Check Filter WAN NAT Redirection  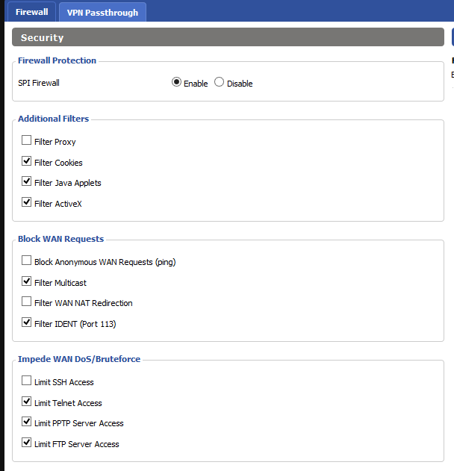(27, 302)
